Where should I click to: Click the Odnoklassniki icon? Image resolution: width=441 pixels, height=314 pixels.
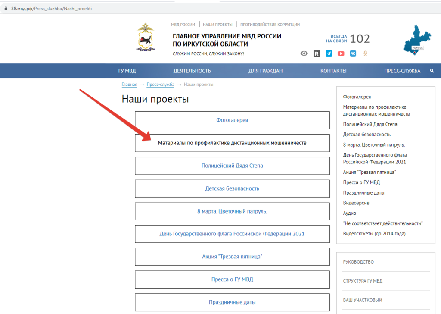click(366, 53)
